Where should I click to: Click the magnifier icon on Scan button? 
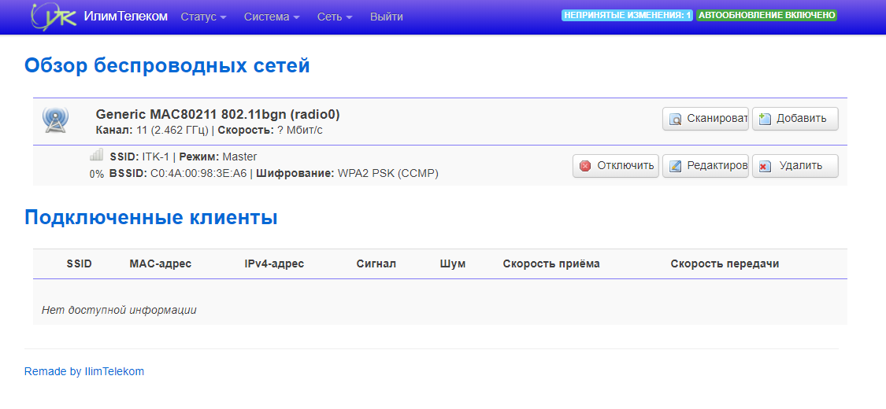[676, 120]
